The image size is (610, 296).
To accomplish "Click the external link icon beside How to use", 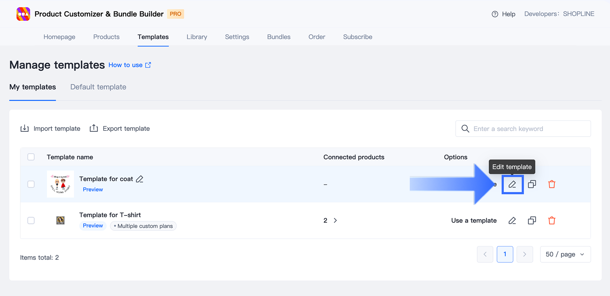I will [x=148, y=65].
